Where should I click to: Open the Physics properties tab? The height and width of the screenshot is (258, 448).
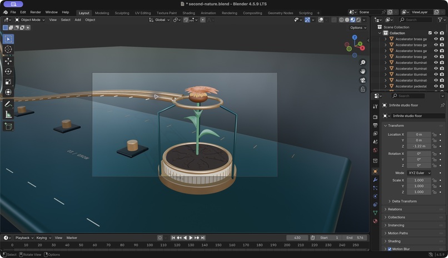(375, 196)
